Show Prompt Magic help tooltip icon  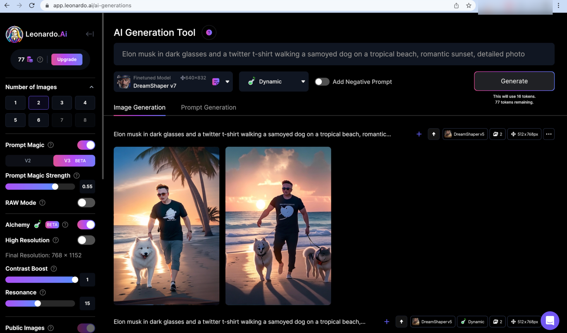pos(51,145)
